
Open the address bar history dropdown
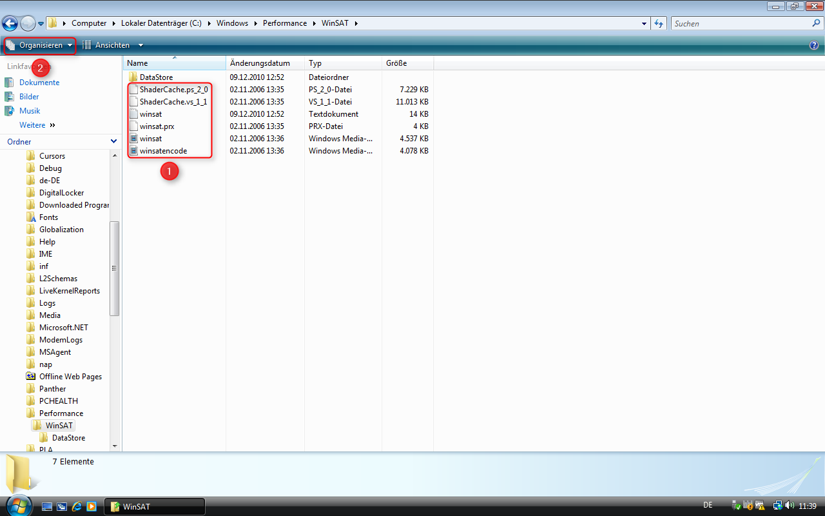(x=644, y=23)
